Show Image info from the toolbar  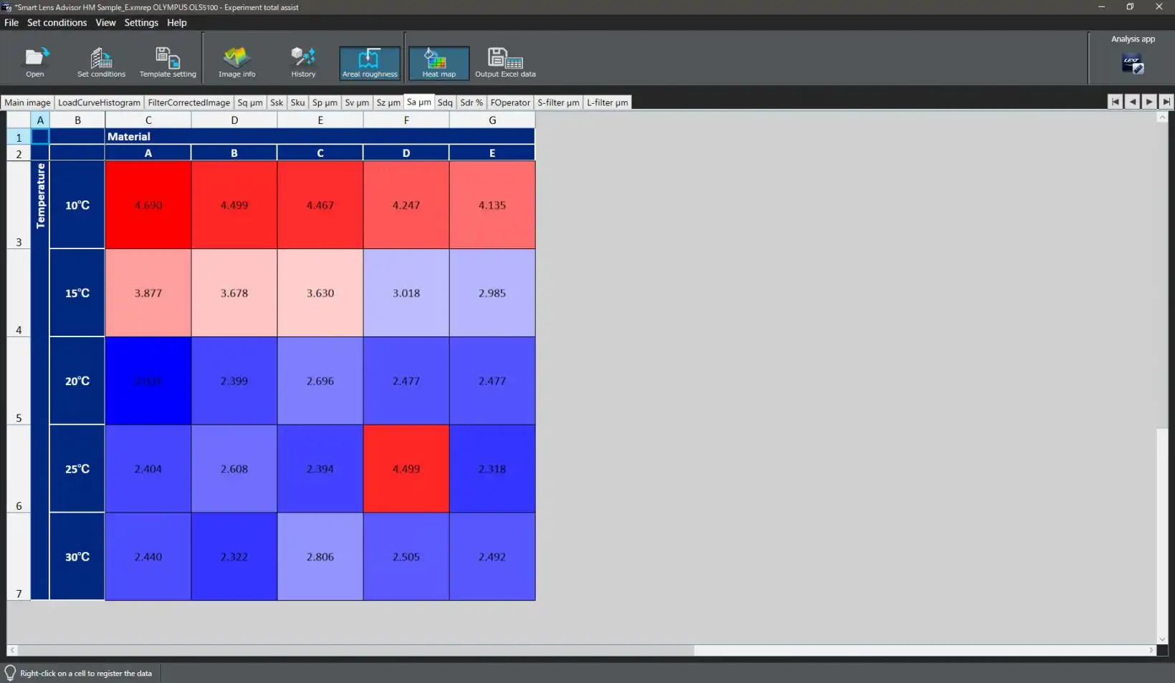(x=236, y=62)
